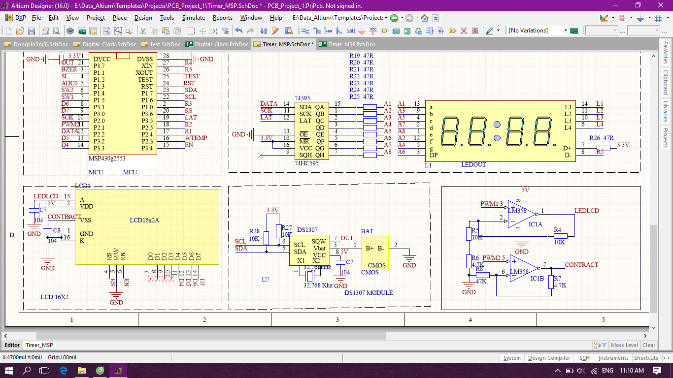Click the green Back navigation arrow

[394, 18]
